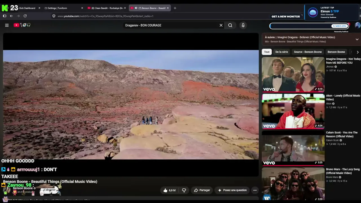Screen dimensions: 361x203
Task: Open the Imagine Dragons - Not Today thumbnail
Action: pos(293,74)
